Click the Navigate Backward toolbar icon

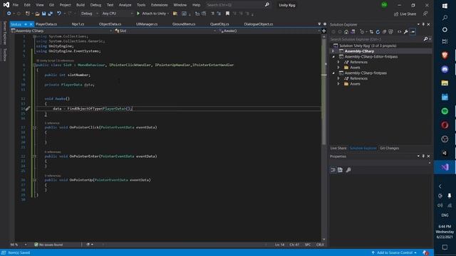(9, 14)
